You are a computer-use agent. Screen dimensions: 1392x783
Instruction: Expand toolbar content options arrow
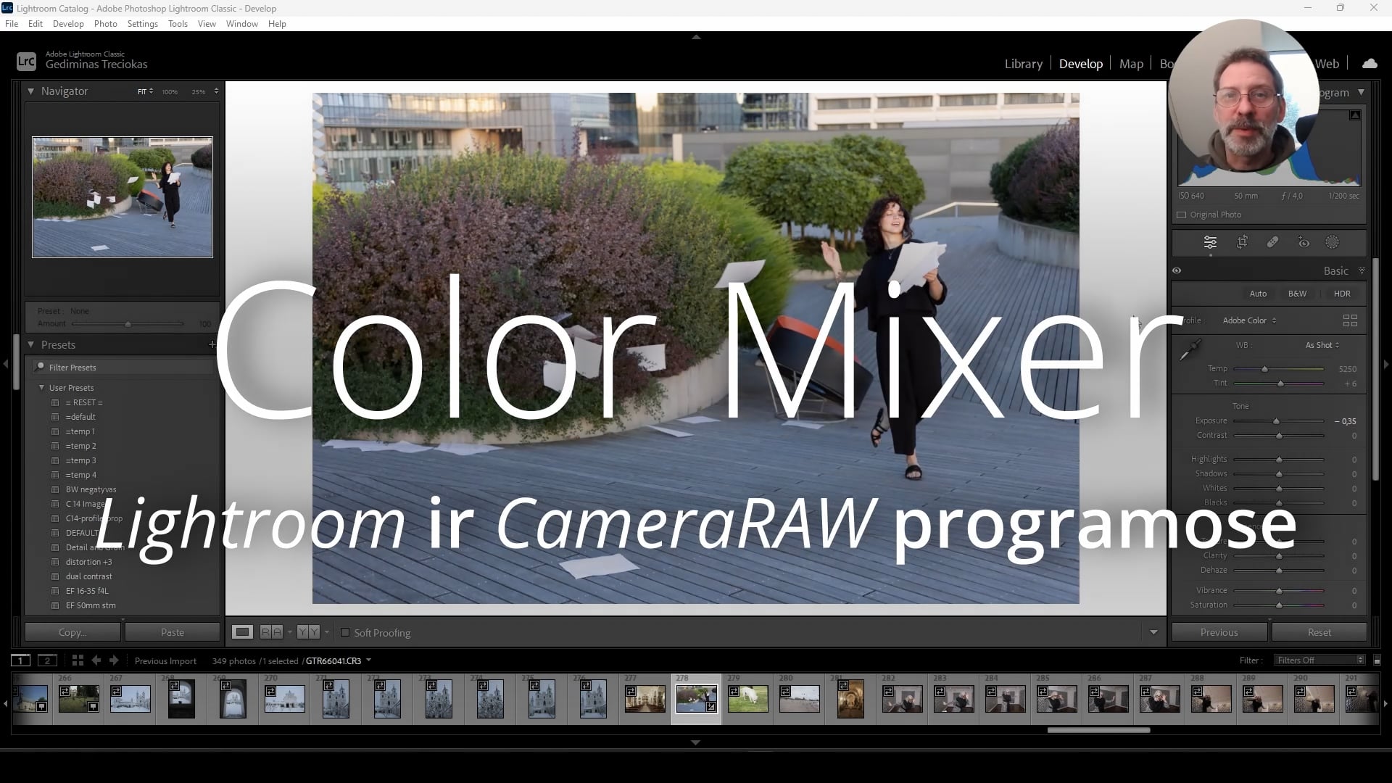(1153, 632)
